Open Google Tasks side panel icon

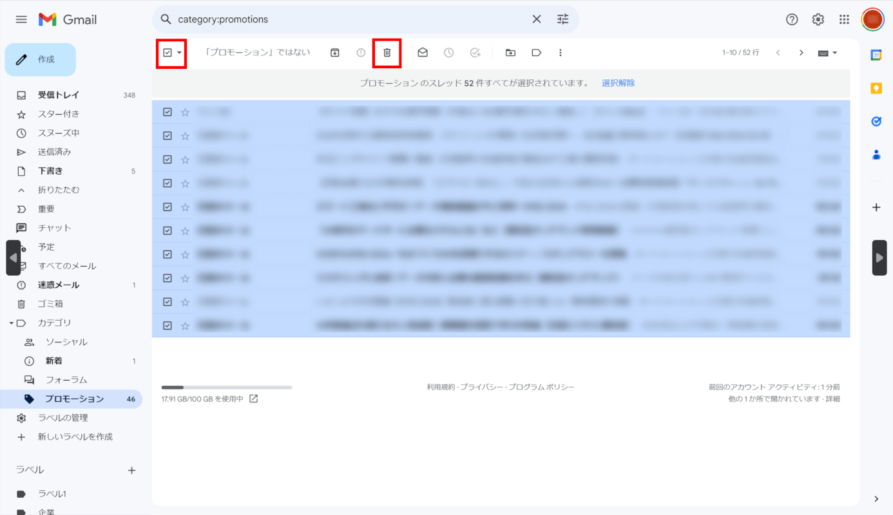point(876,121)
